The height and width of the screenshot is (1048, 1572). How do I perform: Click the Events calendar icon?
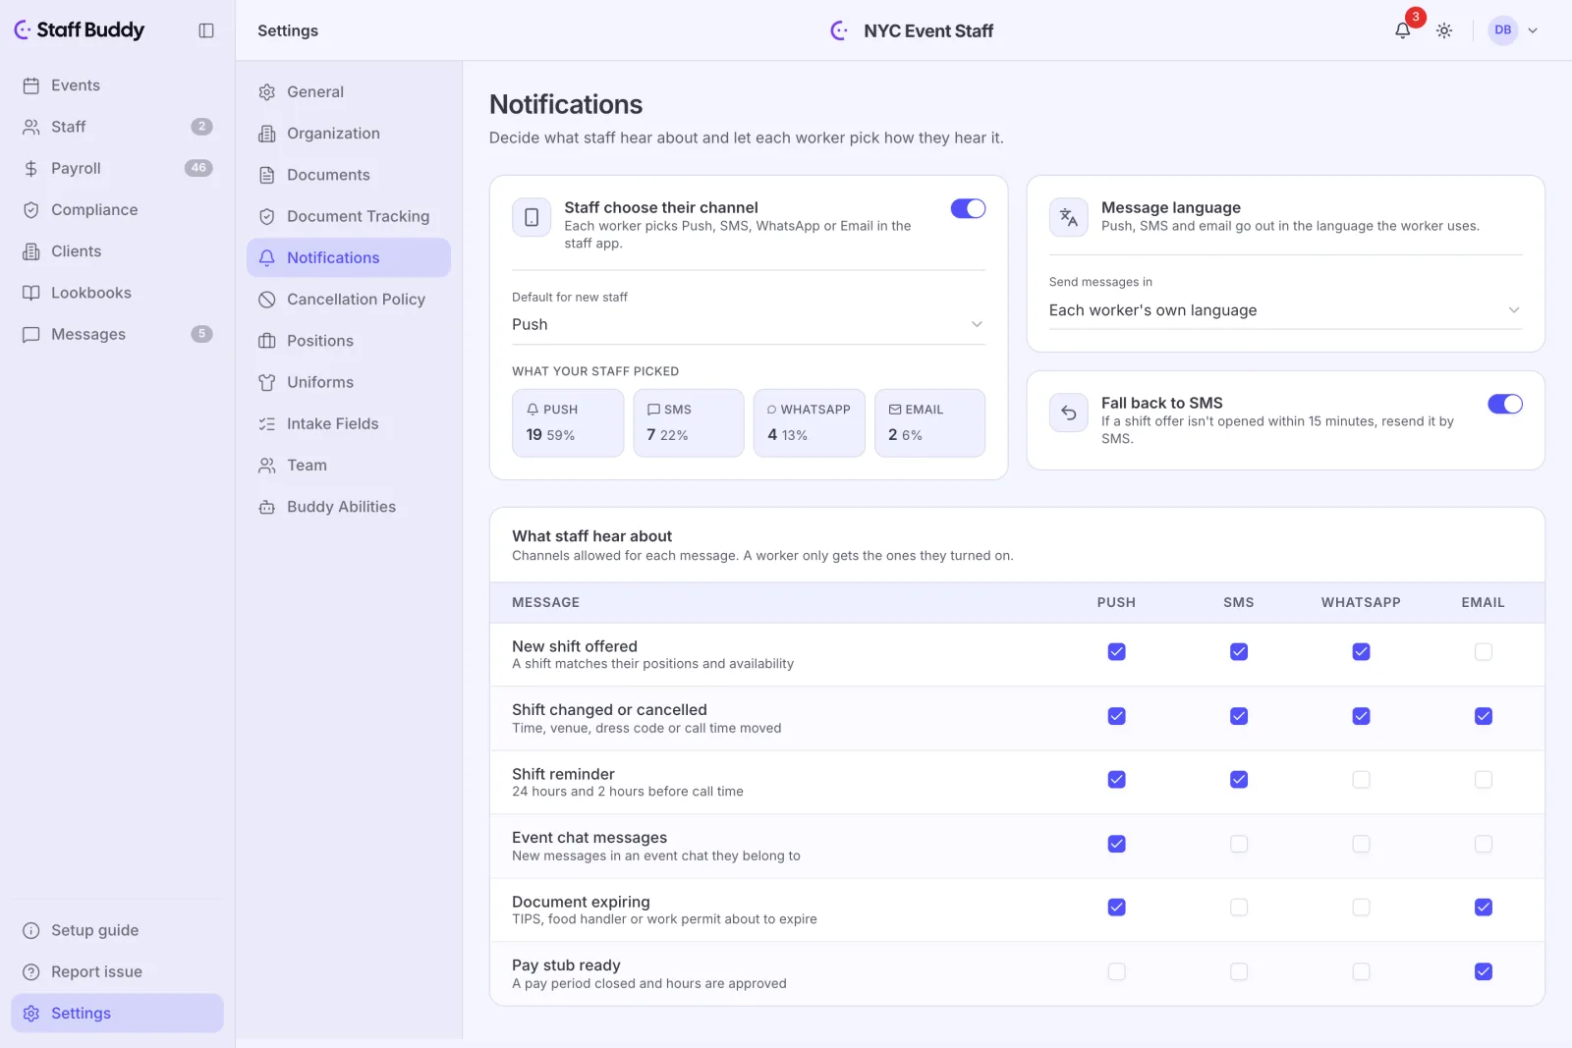(x=31, y=85)
